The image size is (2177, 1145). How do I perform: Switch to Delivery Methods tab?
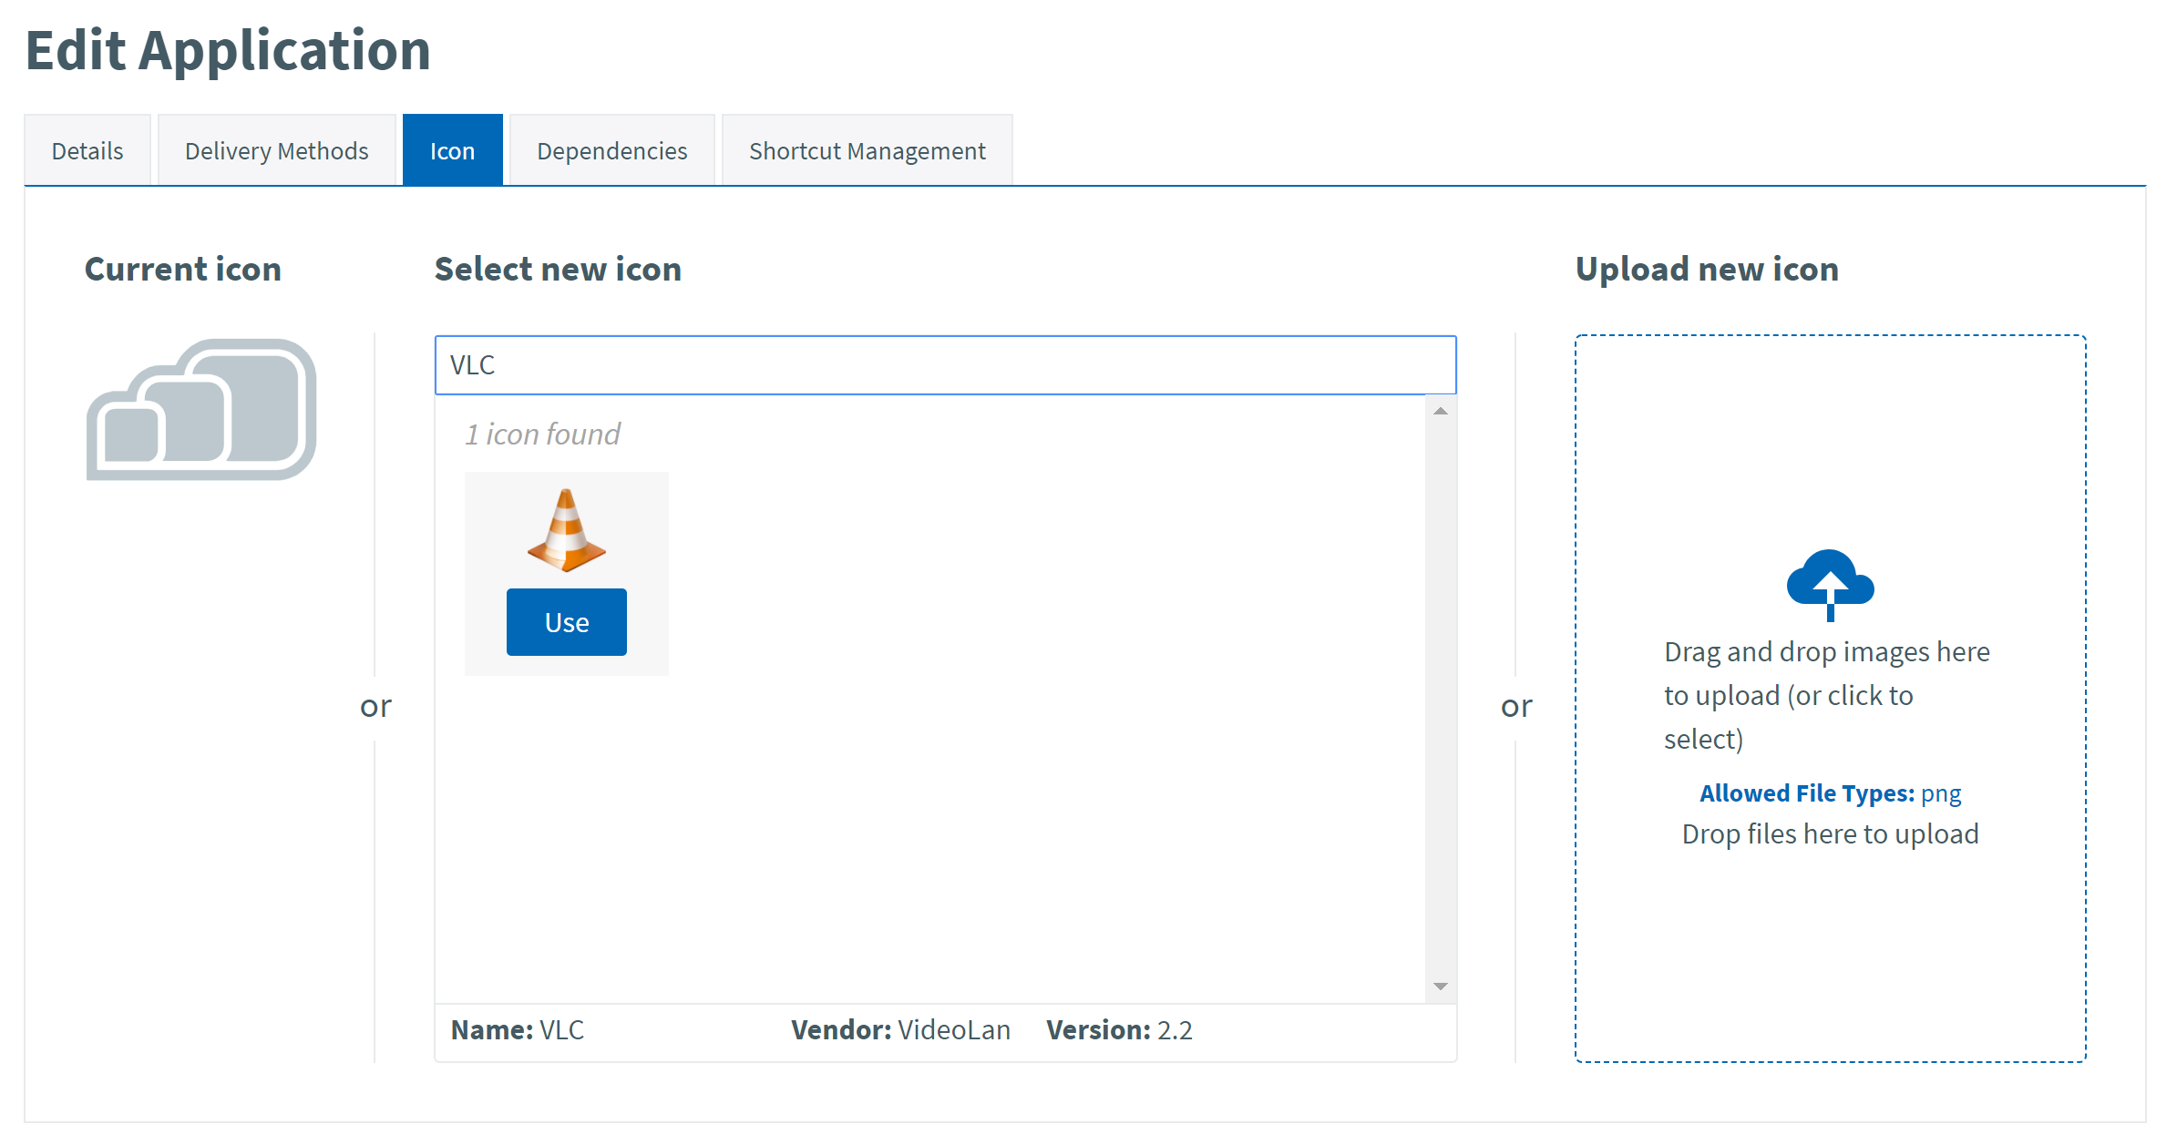point(276,150)
